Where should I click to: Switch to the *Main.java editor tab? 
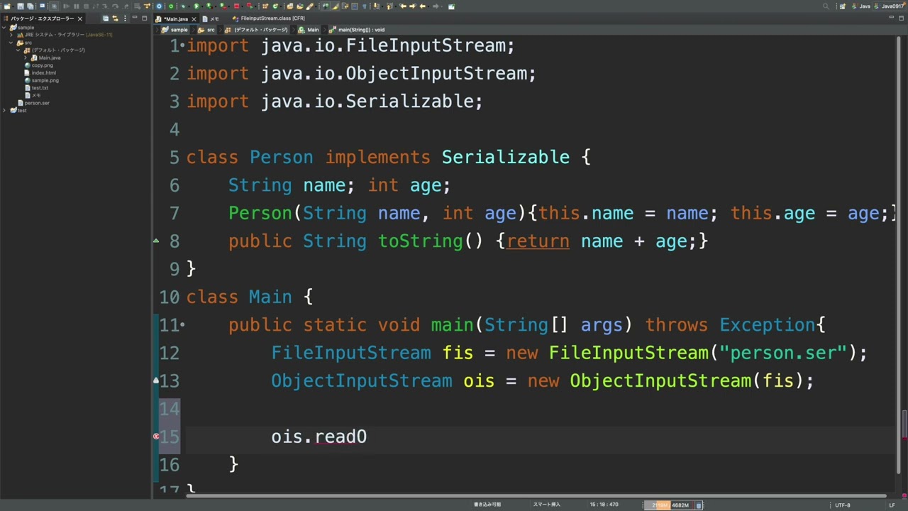pos(176,19)
